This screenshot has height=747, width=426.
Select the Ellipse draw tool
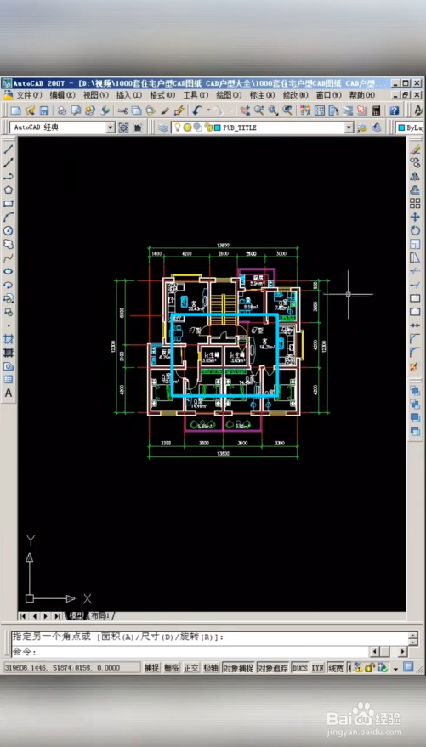[9, 272]
